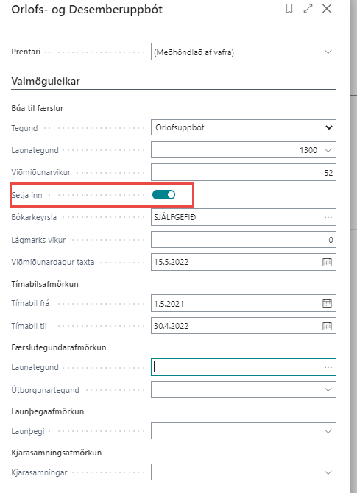Toggle the Setja inn switch
This screenshot has width=357, height=493.
point(163,195)
